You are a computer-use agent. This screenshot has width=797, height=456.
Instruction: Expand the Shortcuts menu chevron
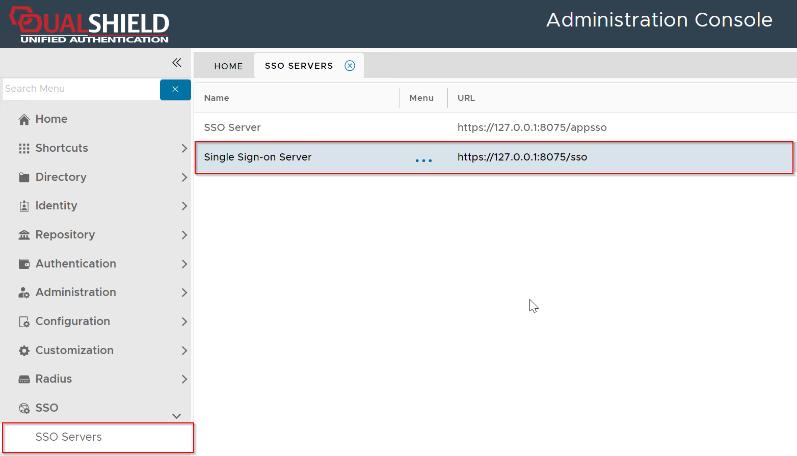tap(184, 148)
